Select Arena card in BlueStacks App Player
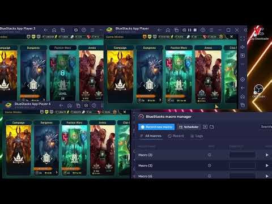Screen dimensions: 272x204 [x=208, y=74]
